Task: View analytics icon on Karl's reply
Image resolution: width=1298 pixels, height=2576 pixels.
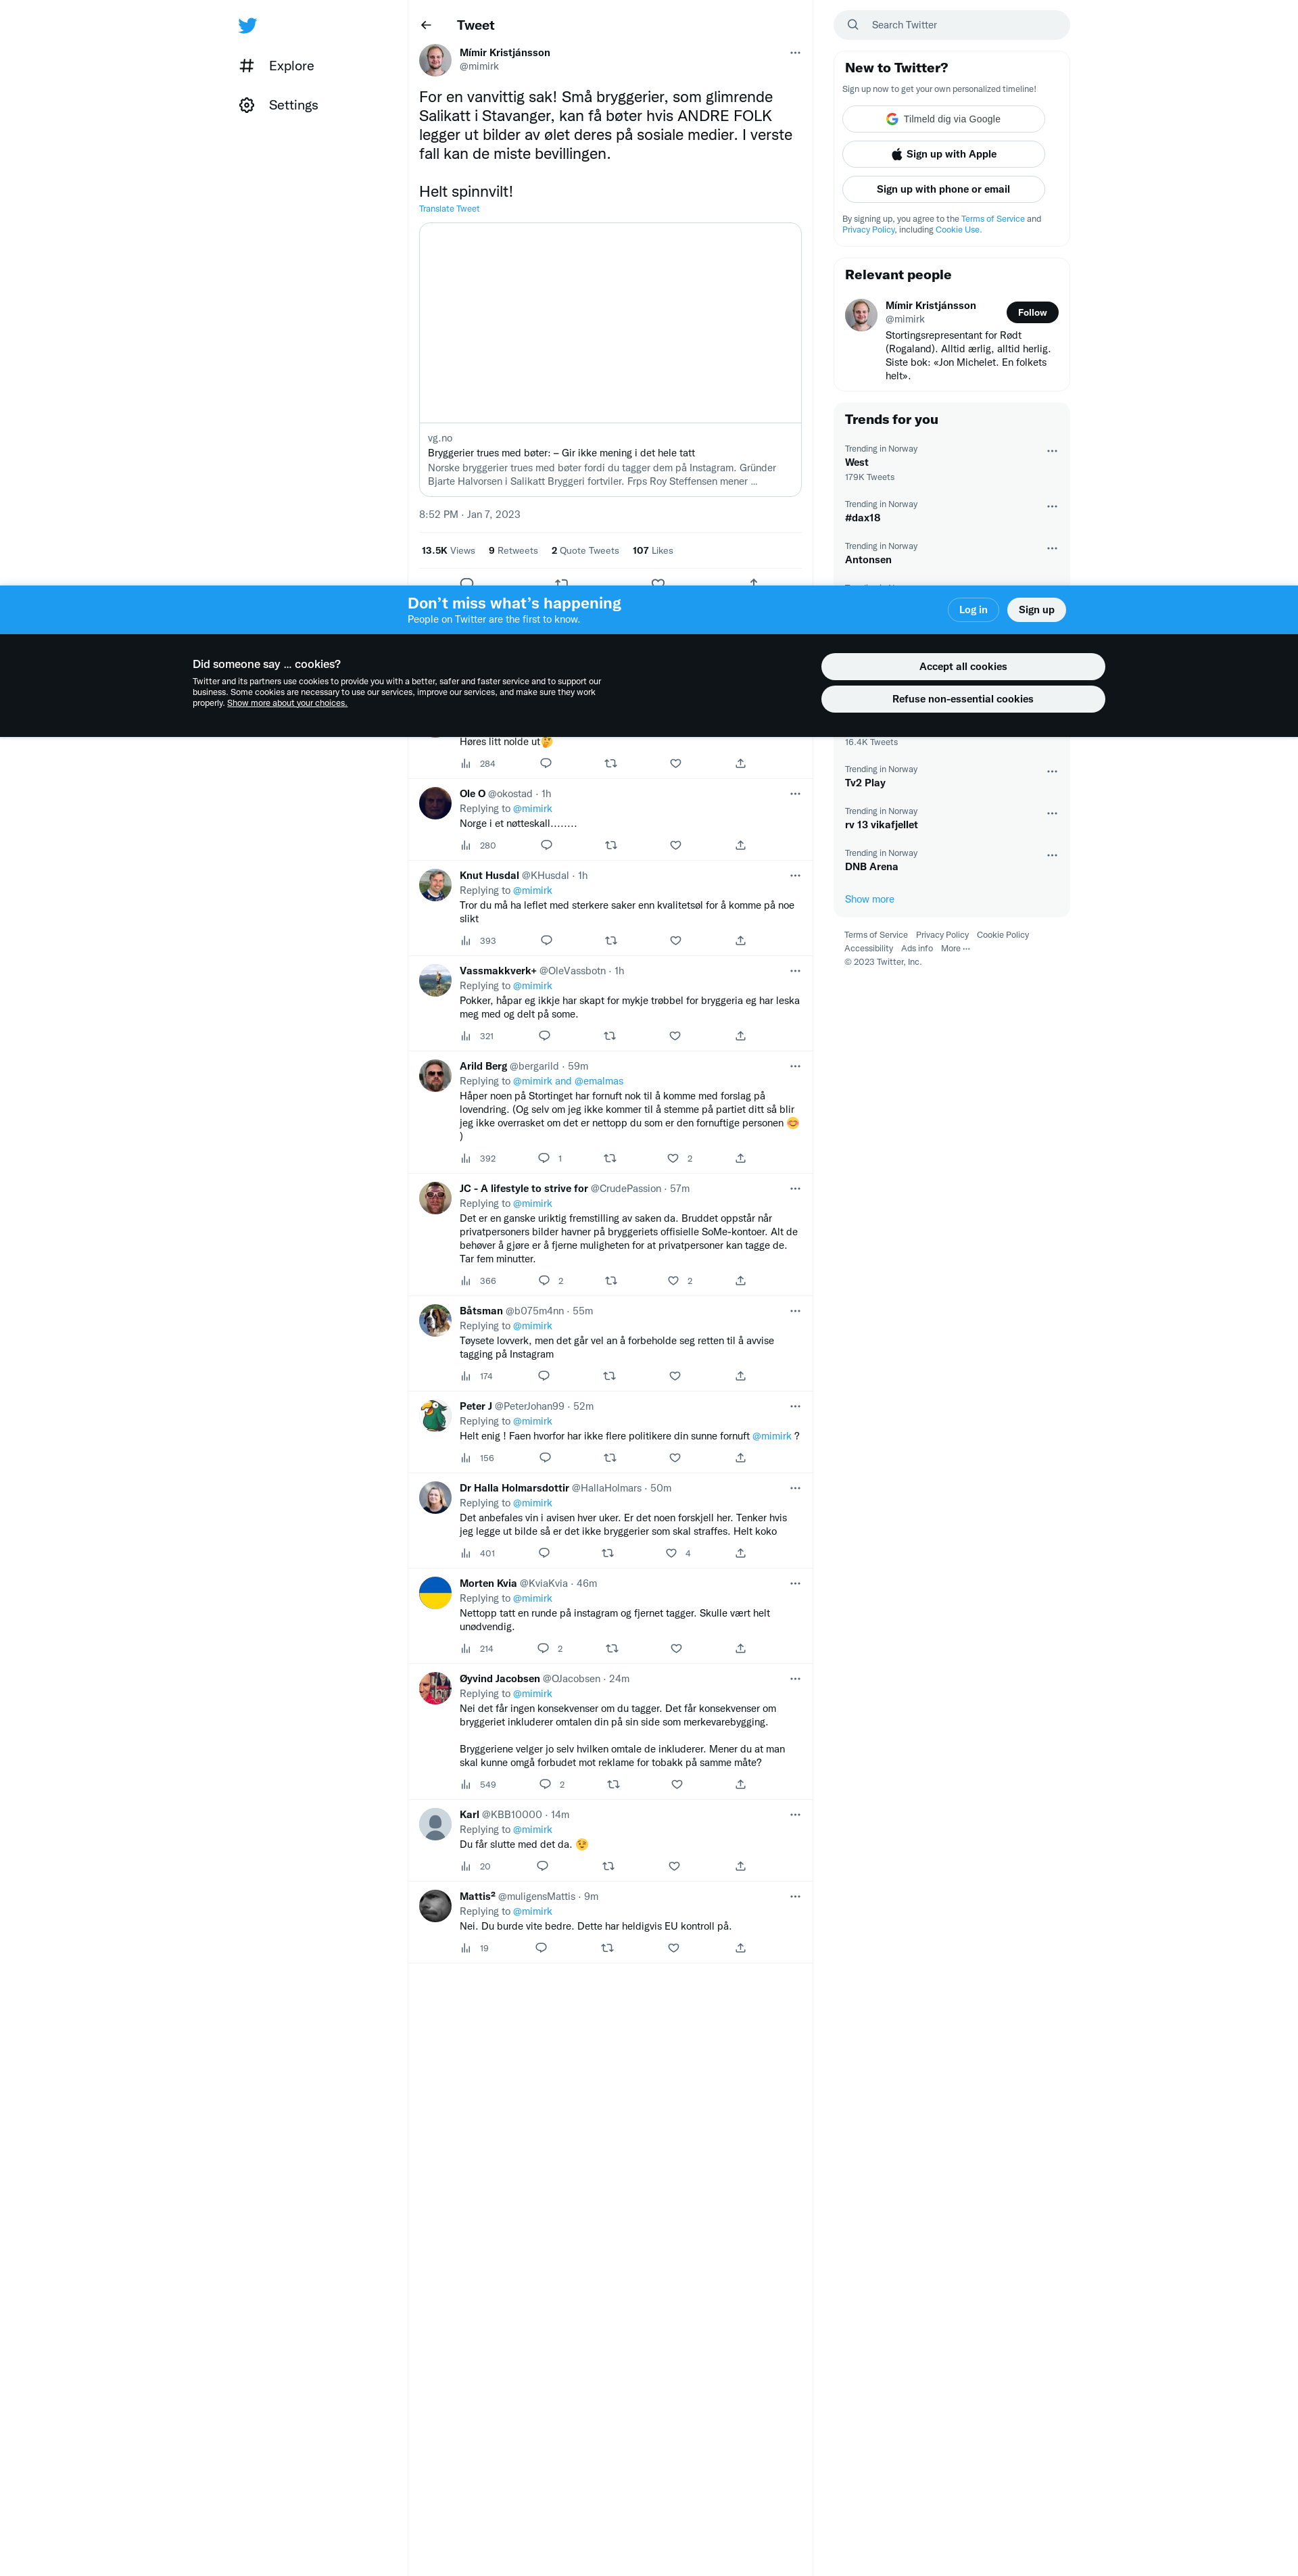Action: tap(466, 1867)
